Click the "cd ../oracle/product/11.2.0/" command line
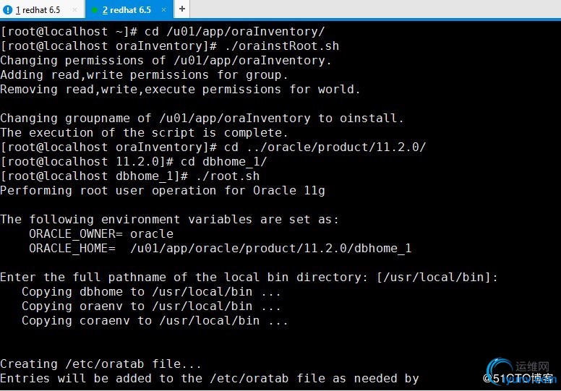This screenshot has width=561, height=391. [x=213, y=147]
